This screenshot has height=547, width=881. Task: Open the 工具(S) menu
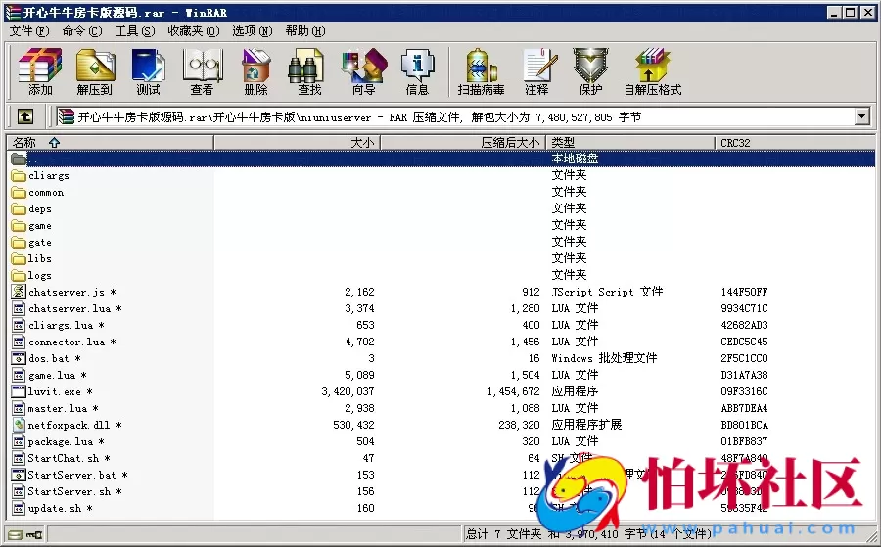[x=135, y=31]
